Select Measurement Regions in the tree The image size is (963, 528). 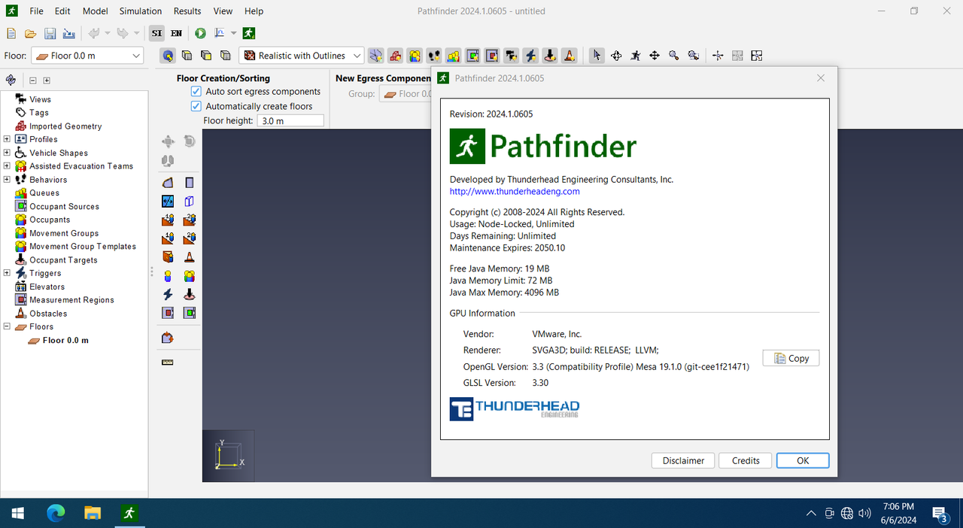pos(71,300)
